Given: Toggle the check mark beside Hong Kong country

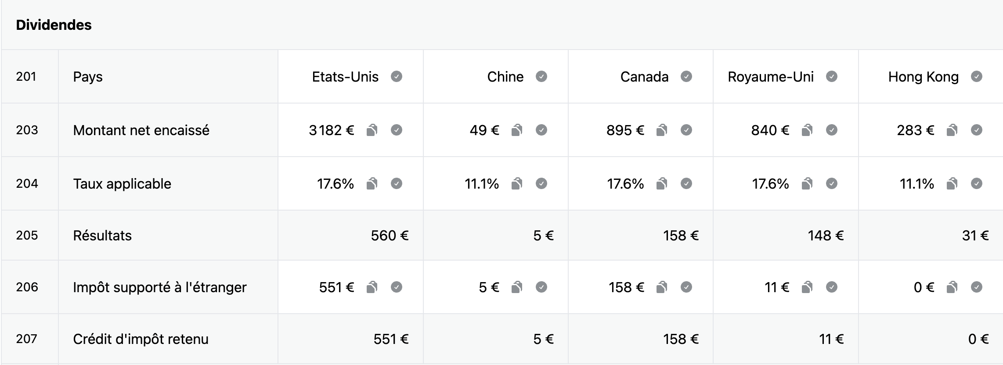Looking at the screenshot, I should point(977,77).
